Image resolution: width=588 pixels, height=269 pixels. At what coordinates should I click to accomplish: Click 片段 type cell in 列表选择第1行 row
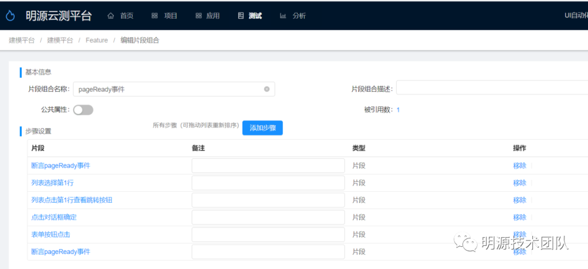click(x=359, y=183)
